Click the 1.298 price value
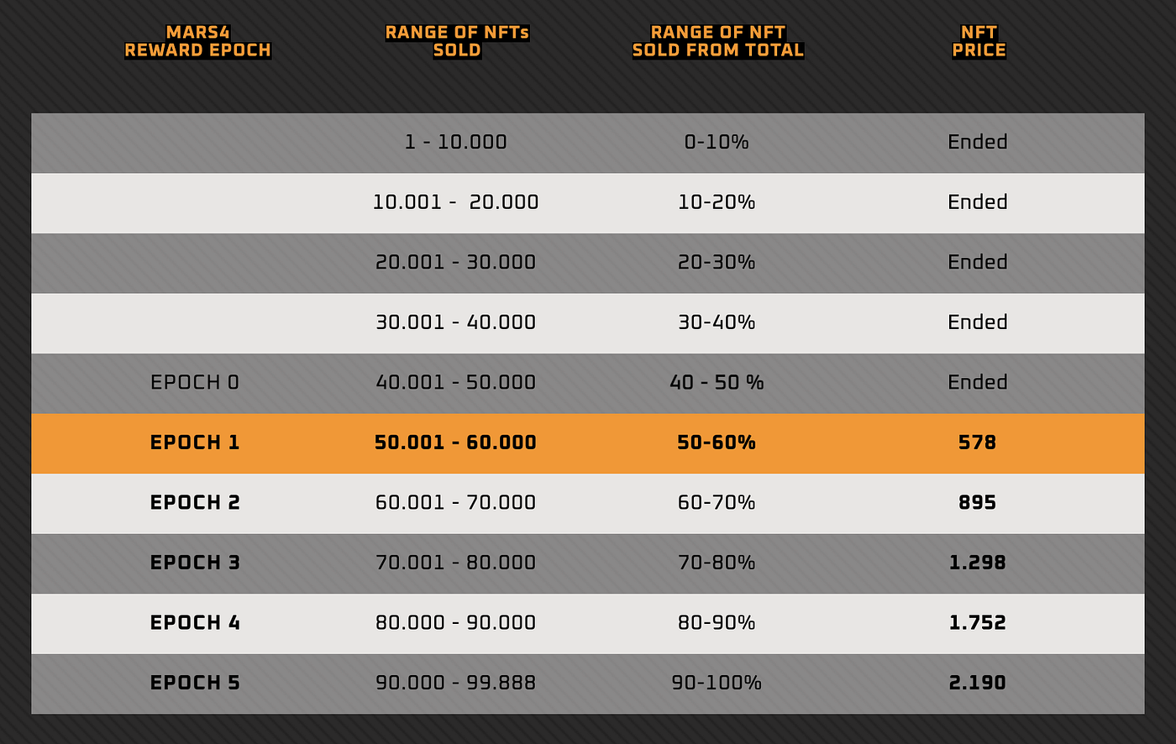 coord(977,563)
